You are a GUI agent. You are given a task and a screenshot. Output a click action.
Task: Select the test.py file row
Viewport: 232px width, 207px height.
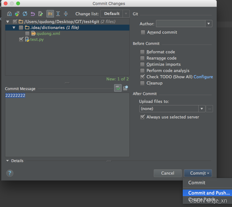pos(67,39)
